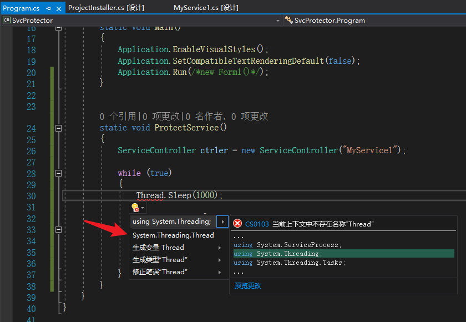Viewport: 466px width, 322px height.
Task: Select '修正笔误 "Thread"' menu option
Action: (160, 272)
